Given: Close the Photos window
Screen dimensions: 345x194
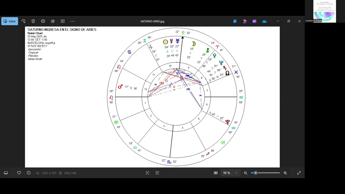Looking at the screenshot, I should tap(299, 21).
